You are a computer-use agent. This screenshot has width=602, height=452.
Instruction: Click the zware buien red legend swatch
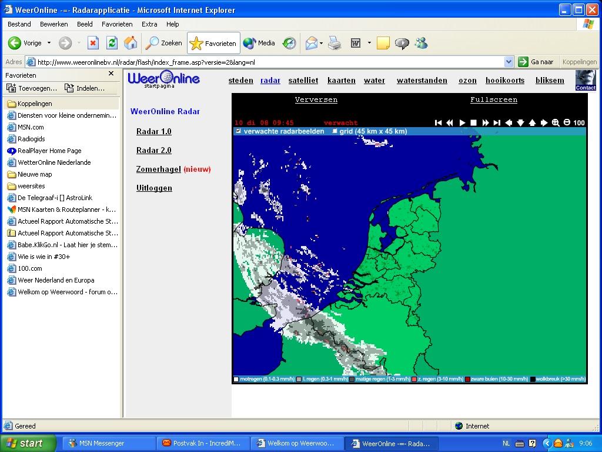pos(468,380)
